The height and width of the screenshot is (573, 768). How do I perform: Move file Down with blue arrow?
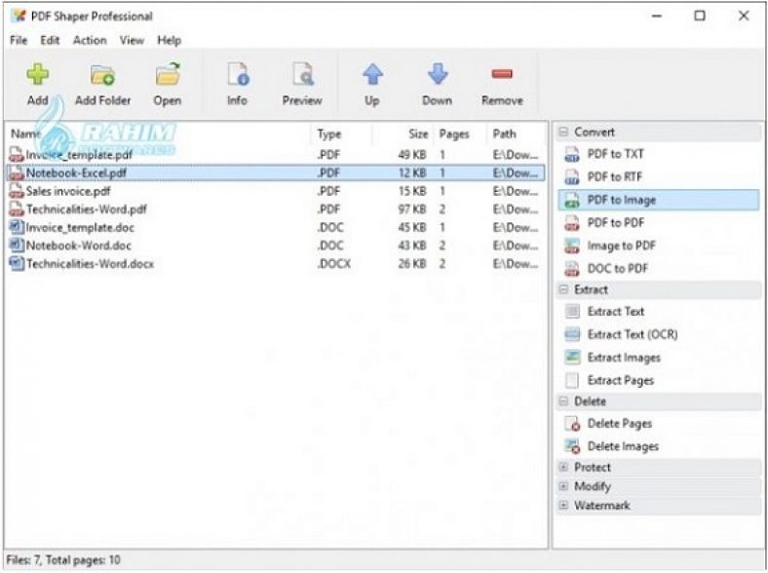point(438,73)
